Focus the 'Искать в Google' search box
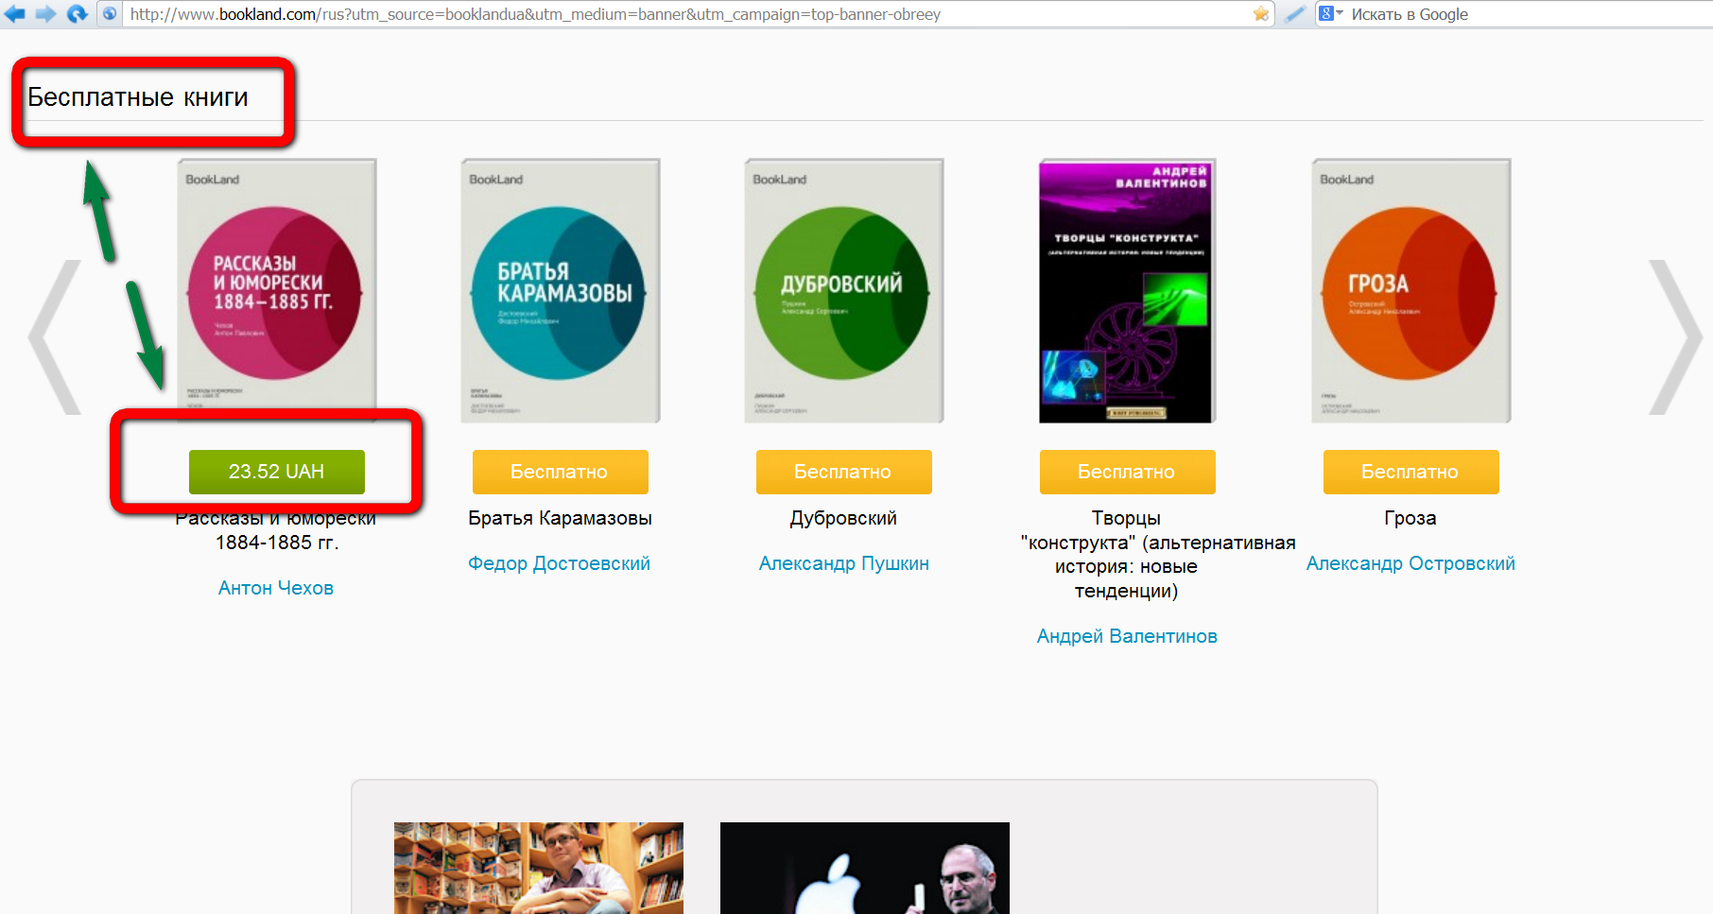The height and width of the screenshot is (914, 1713). pyautogui.click(x=1513, y=14)
